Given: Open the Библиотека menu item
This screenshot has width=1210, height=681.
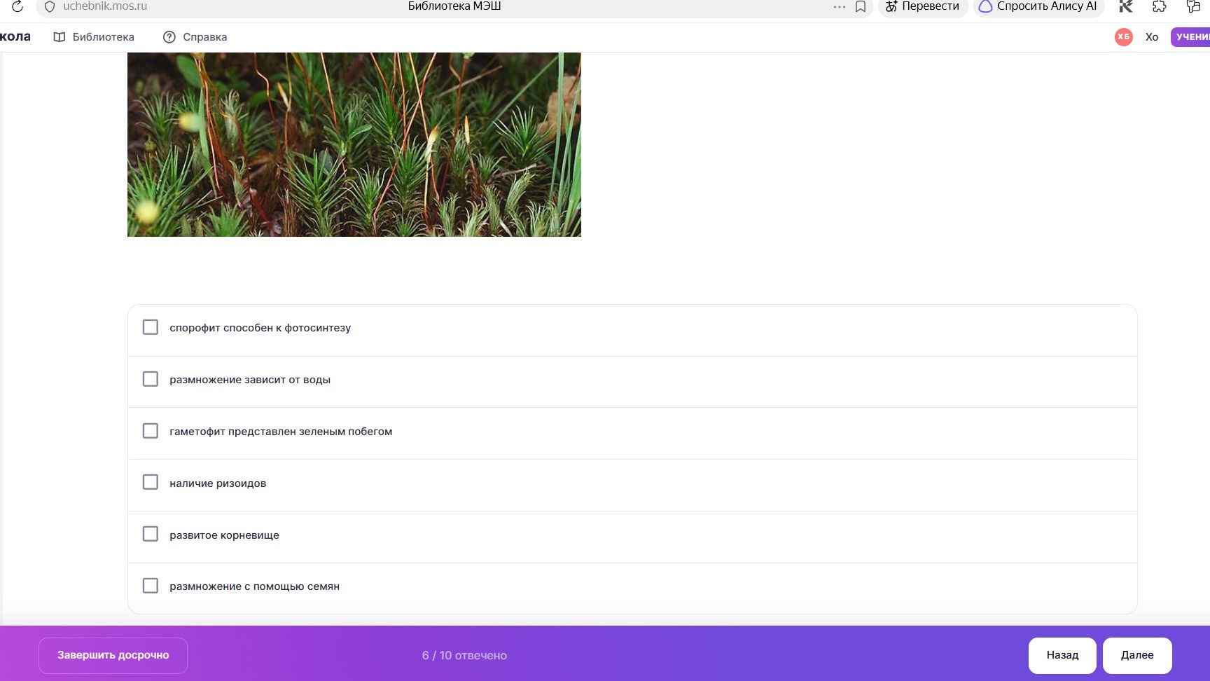Looking at the screenshot, I should [x=94, y=37].
